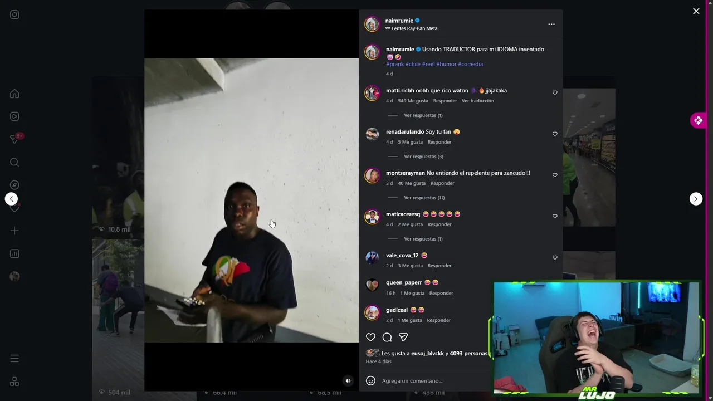Like matti.richh's comment
This screenshot has width=713, height=401.
[x=555, y=93]
